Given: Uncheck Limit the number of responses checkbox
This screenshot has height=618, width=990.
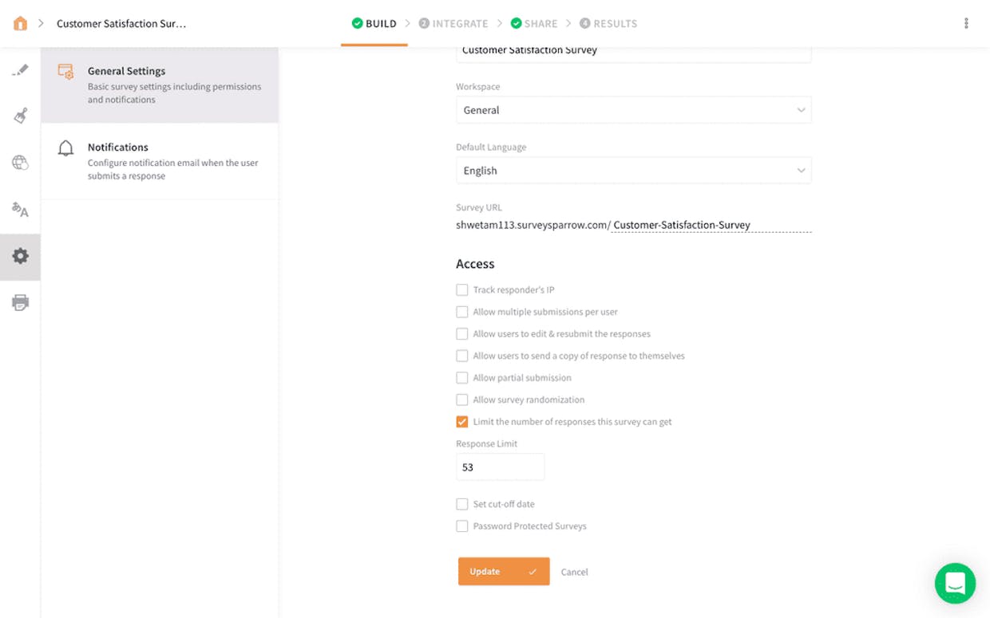Looking at the screenshot, I should click(462, 422).
